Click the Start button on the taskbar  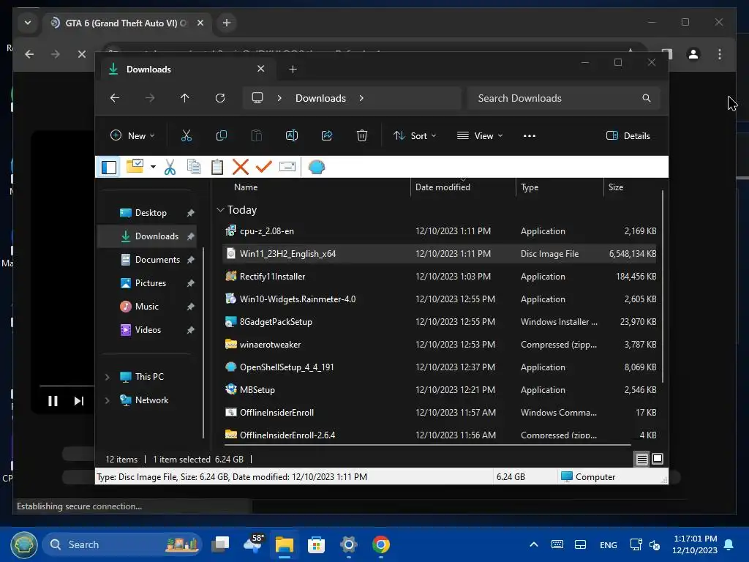point(24,544)
